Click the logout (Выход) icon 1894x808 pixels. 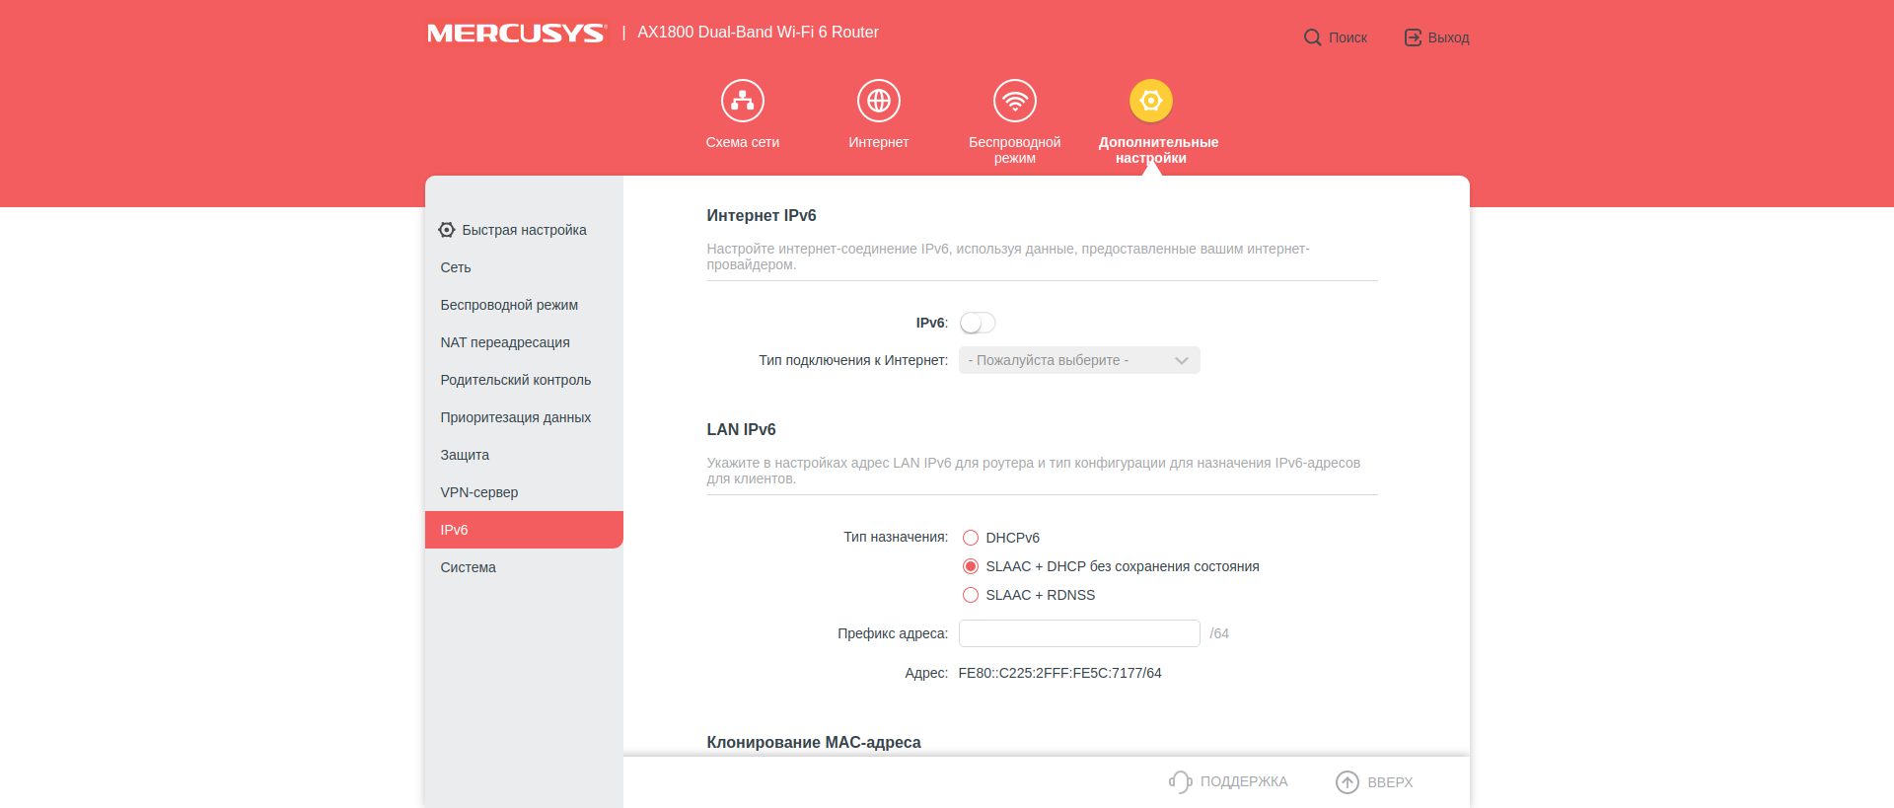point(1413,37)
